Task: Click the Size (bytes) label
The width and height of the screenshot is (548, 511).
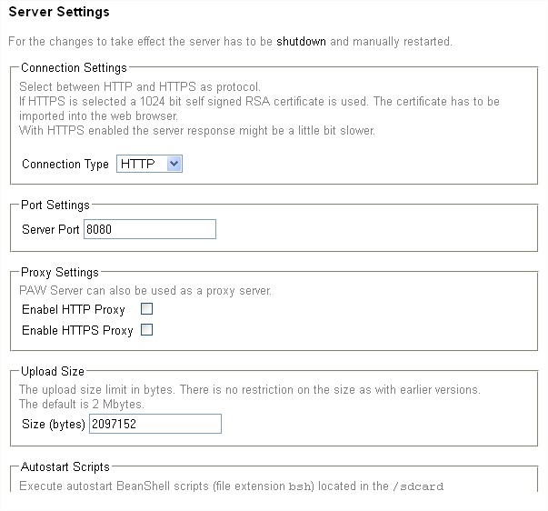Action: pos(53,425)
